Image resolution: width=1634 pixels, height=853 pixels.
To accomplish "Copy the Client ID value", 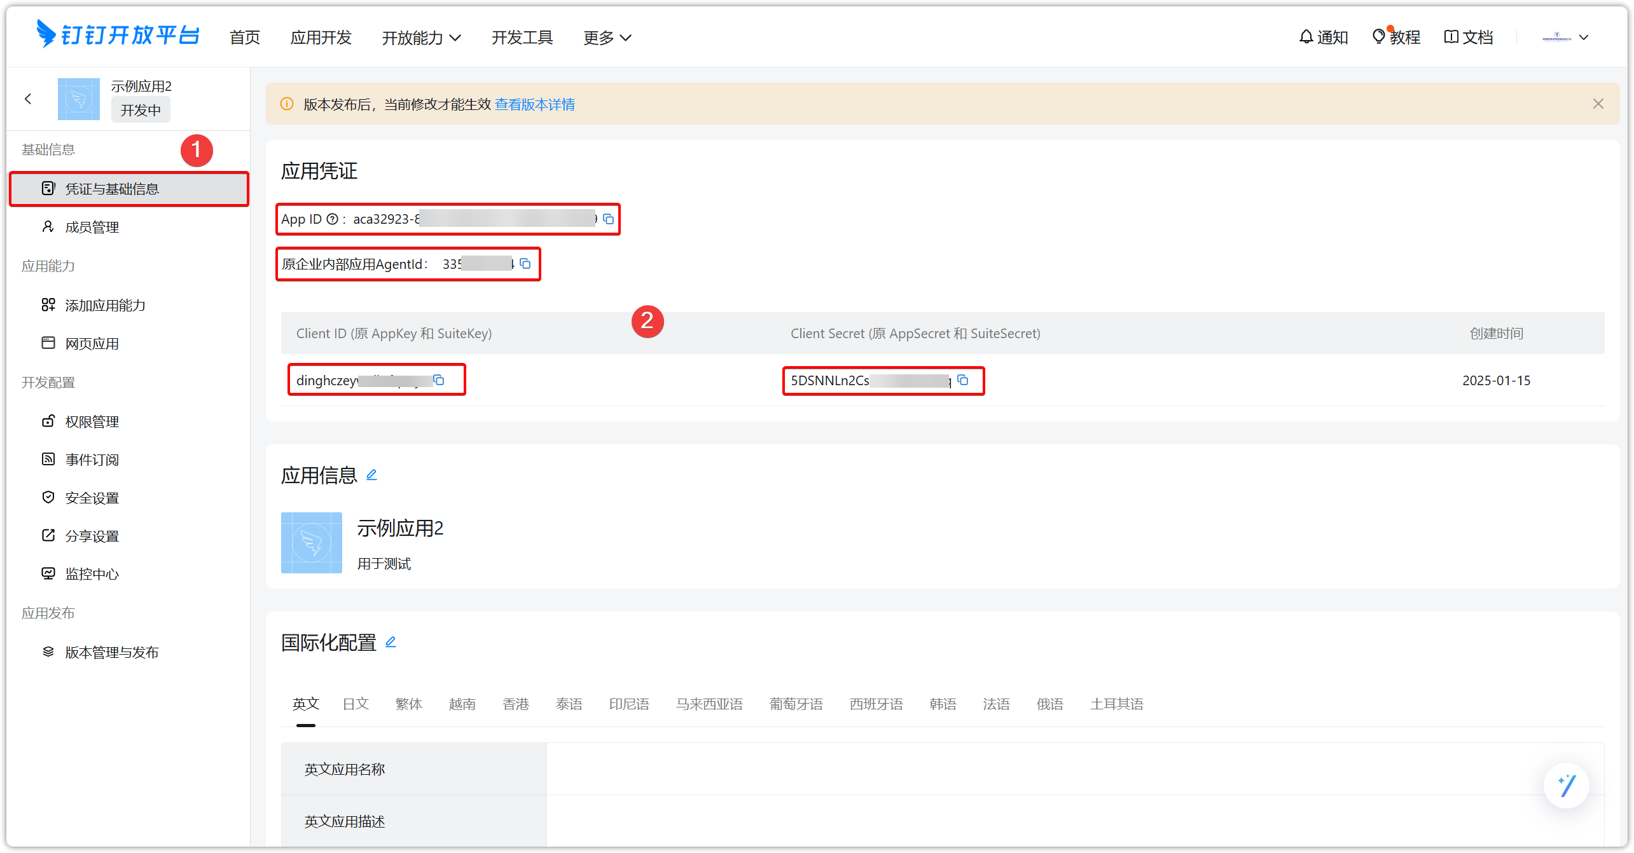I will [439, 380].
